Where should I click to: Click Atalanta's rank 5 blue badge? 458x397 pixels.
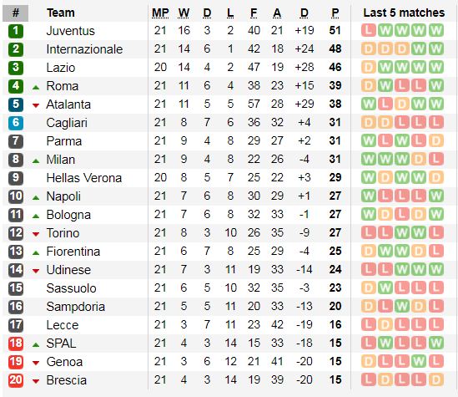point(16,104)
